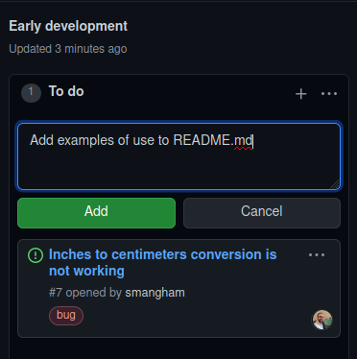Click the card count badge showing 1

[31, 93]
